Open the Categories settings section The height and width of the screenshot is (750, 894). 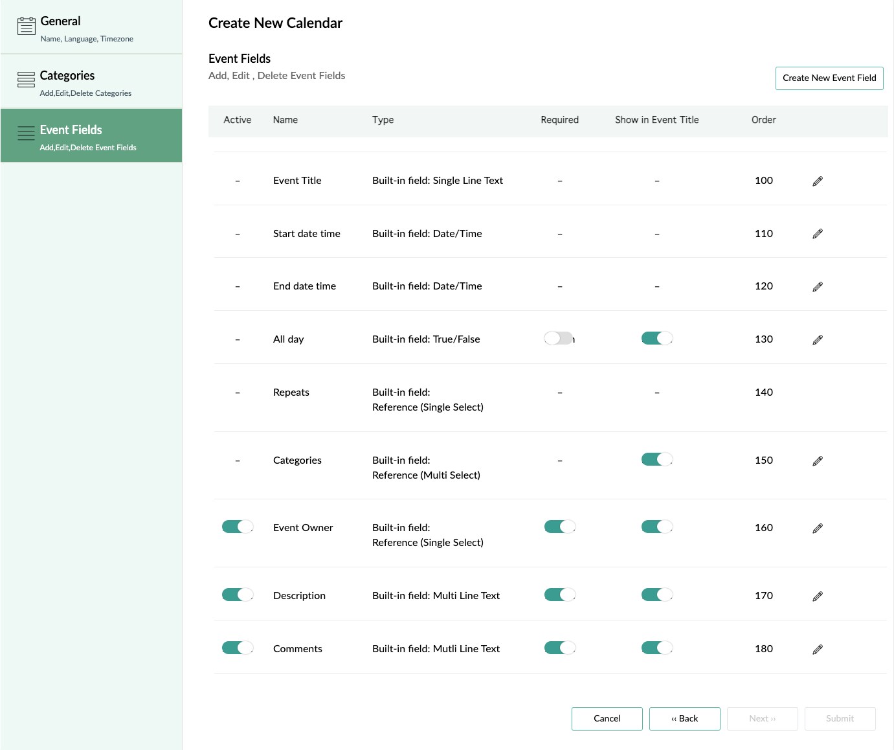pos(91,81)
